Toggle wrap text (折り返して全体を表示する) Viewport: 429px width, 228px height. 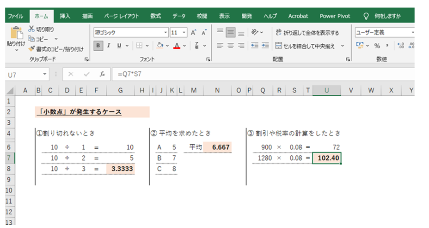[307, 33]
